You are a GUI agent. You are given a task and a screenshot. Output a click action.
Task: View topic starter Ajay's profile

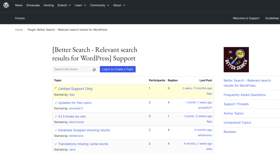[x=72, y=95]
